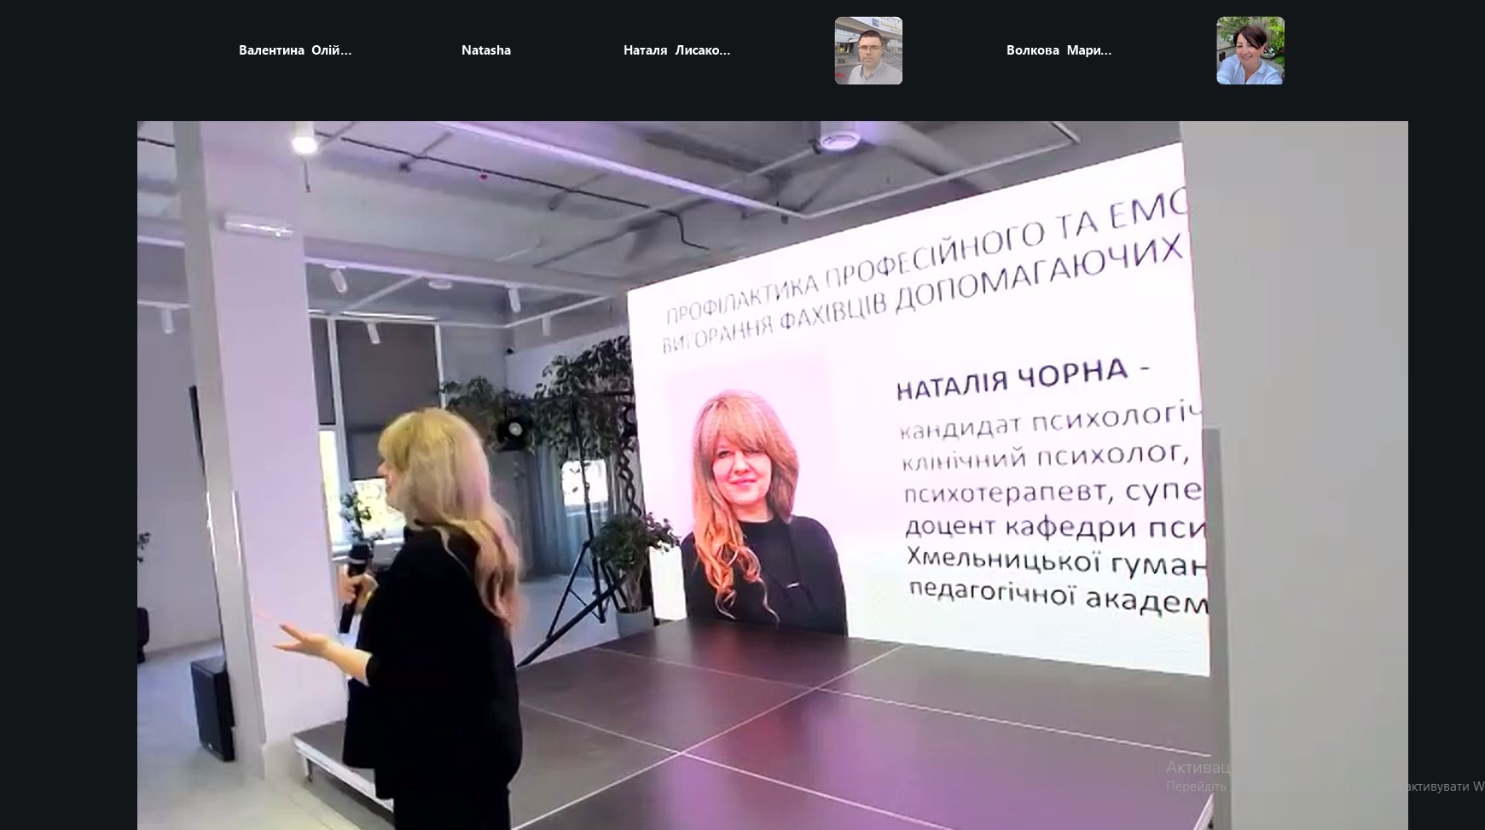Click the black speaker on the floor

click(212, 708)
